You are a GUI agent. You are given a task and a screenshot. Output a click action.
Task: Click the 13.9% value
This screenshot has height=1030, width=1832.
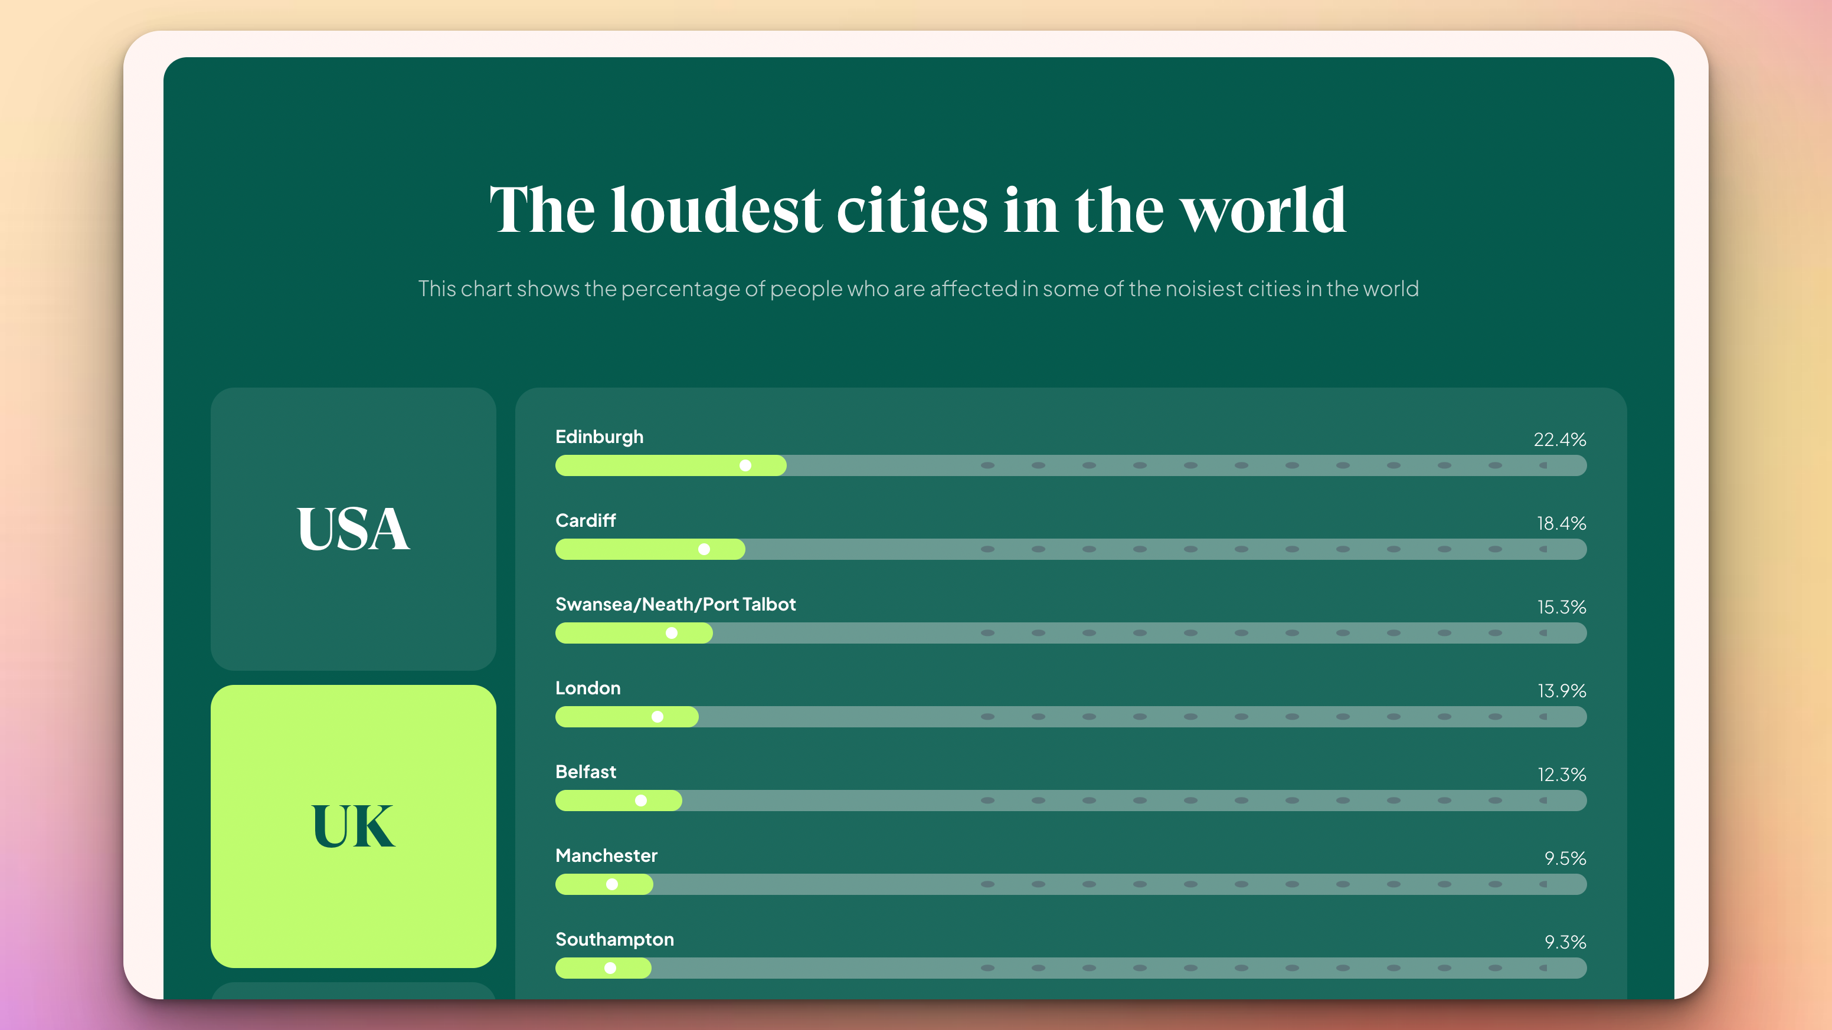[x=1561, y=691]
